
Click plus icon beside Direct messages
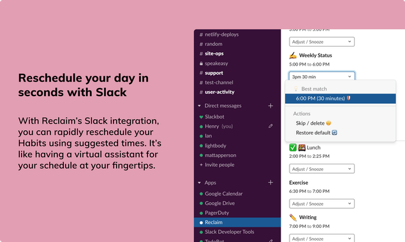(x=270, y=106)
